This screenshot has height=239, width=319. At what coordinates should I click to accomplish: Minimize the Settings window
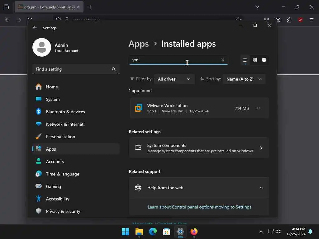click(241, 25)
